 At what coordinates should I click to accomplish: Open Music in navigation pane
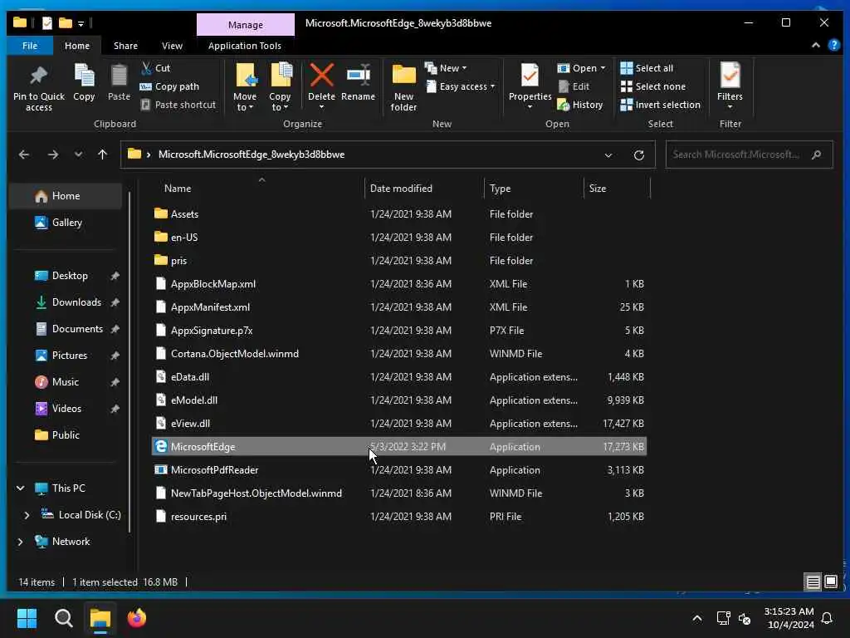pos(65,382)
